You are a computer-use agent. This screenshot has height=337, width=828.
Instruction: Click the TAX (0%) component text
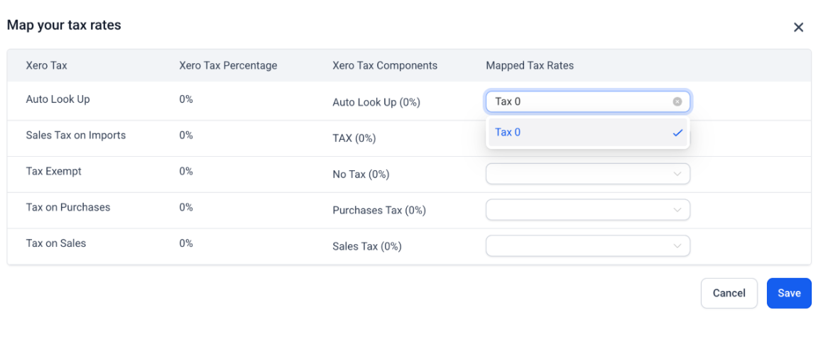[354, 138]
